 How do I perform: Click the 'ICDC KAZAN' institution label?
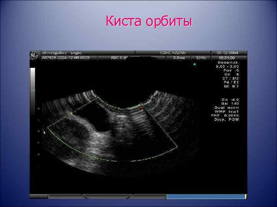coord(173,53)
